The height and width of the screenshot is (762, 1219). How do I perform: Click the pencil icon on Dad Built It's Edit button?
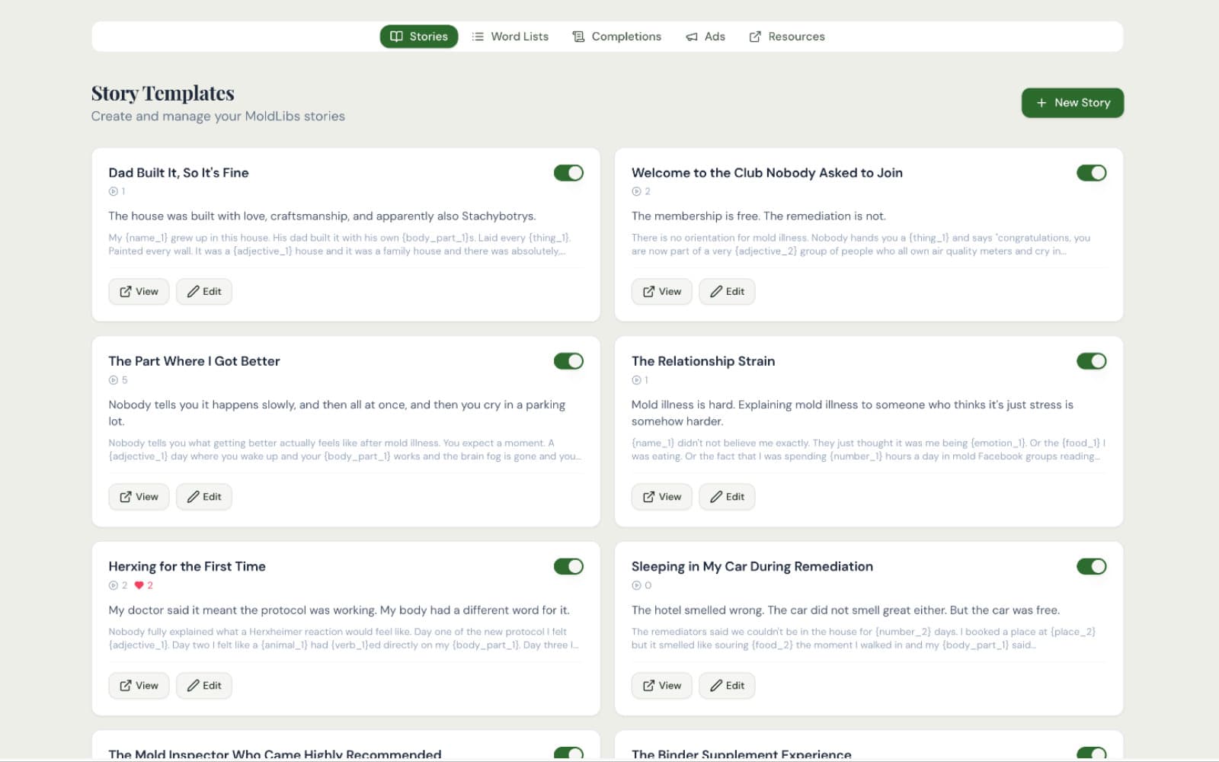point(193,291)
